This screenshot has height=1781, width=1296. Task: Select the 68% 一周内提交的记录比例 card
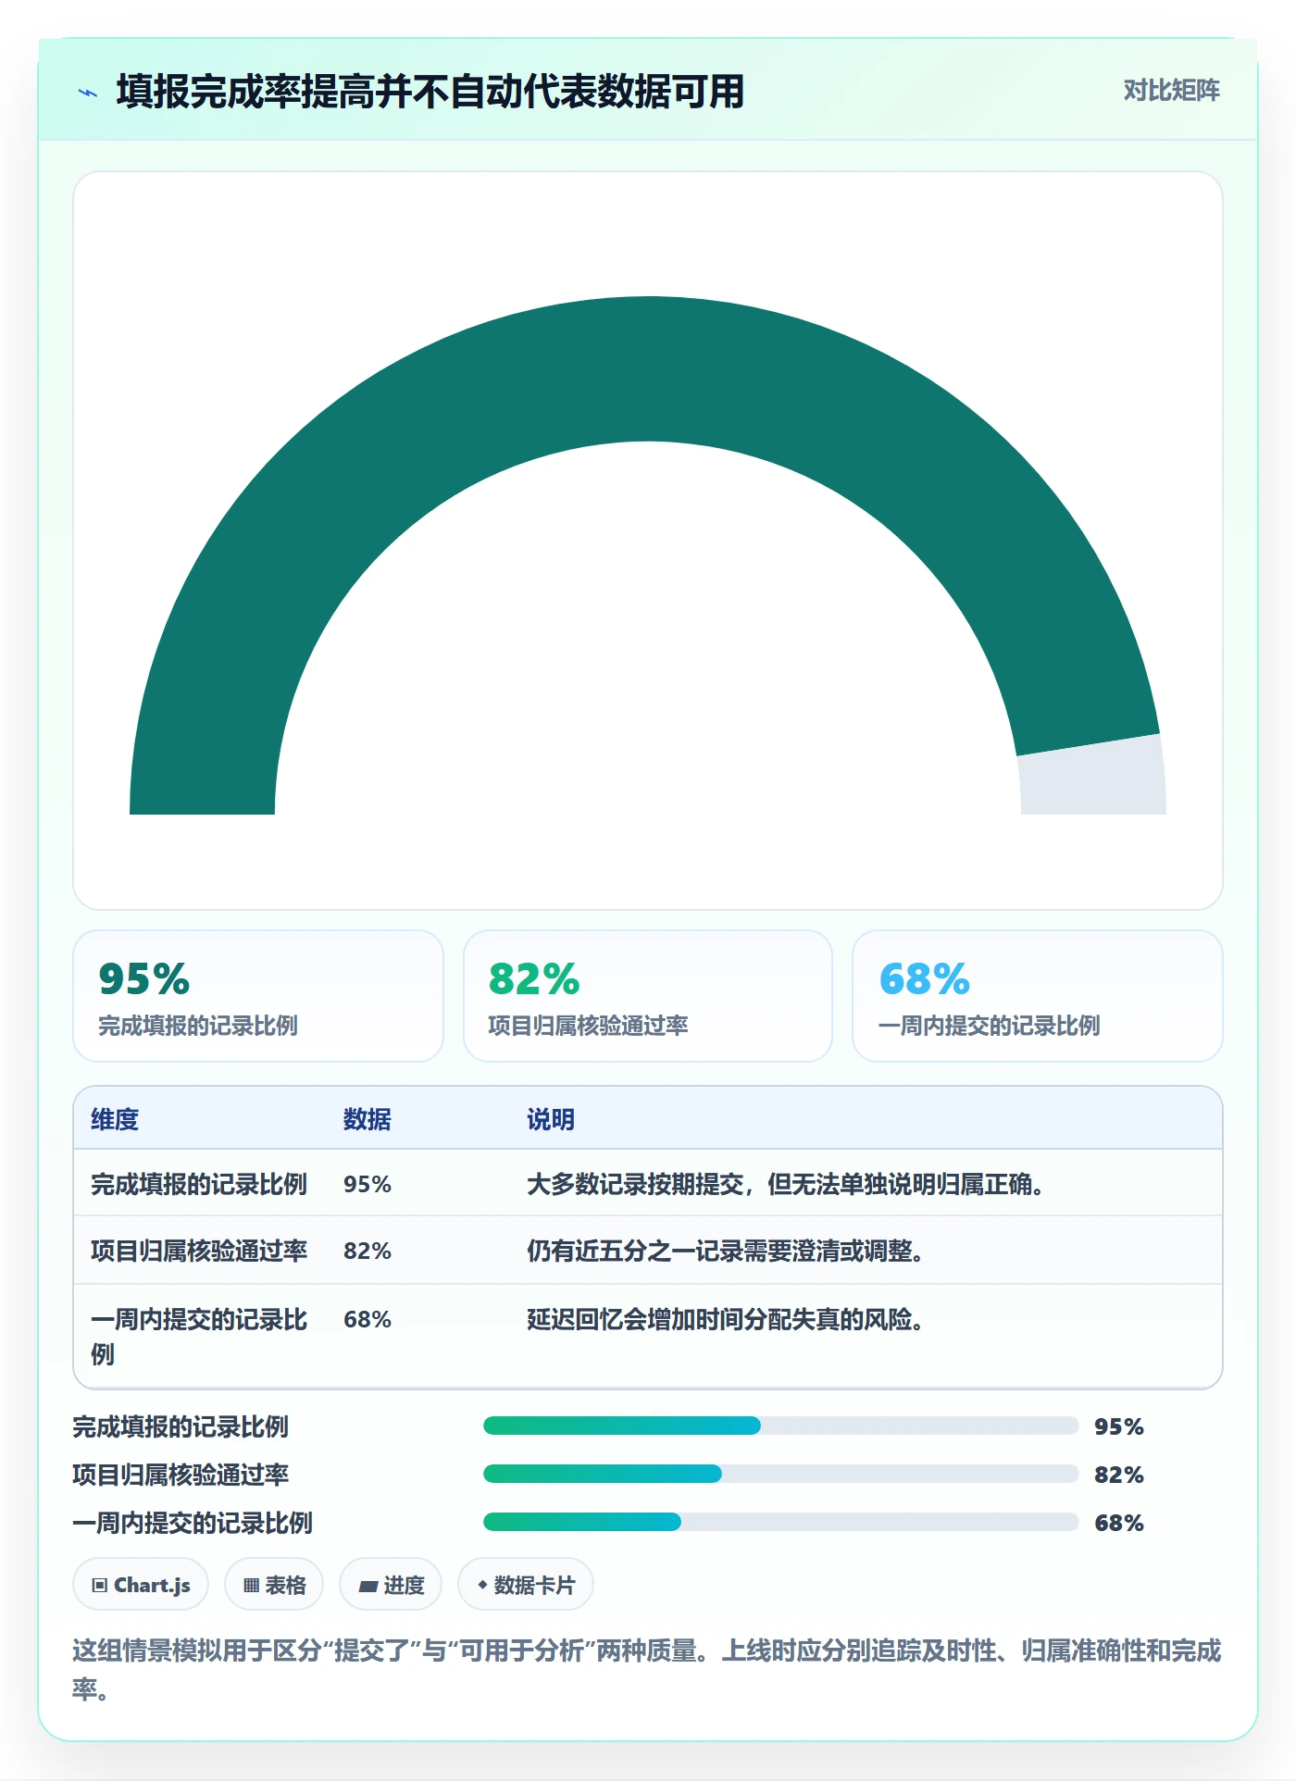pyautogui.click(x=1038, y=996)
